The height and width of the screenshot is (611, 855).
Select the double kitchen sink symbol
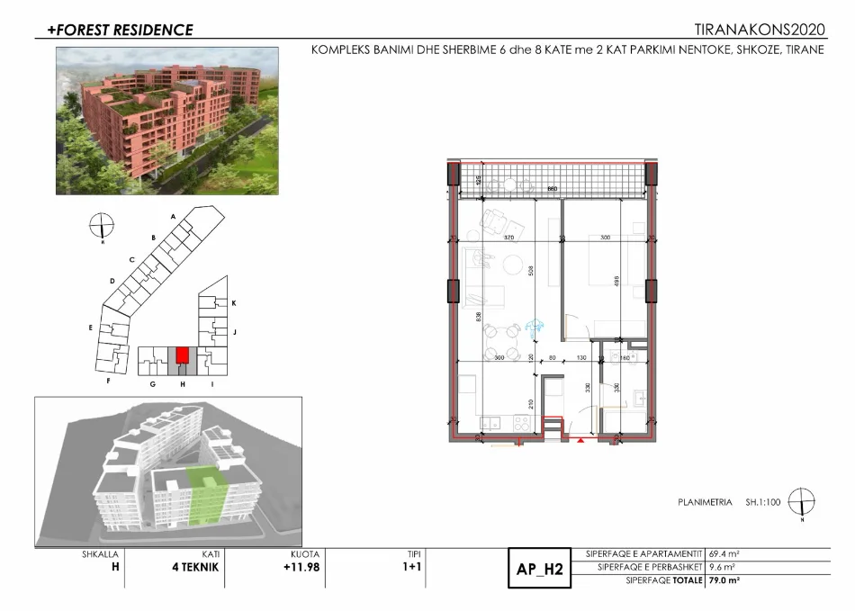click(491, 423)
